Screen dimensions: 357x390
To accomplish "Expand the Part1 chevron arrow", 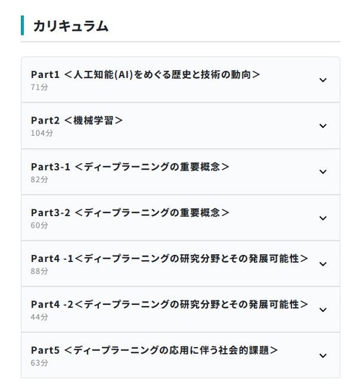I will (322, 80).
